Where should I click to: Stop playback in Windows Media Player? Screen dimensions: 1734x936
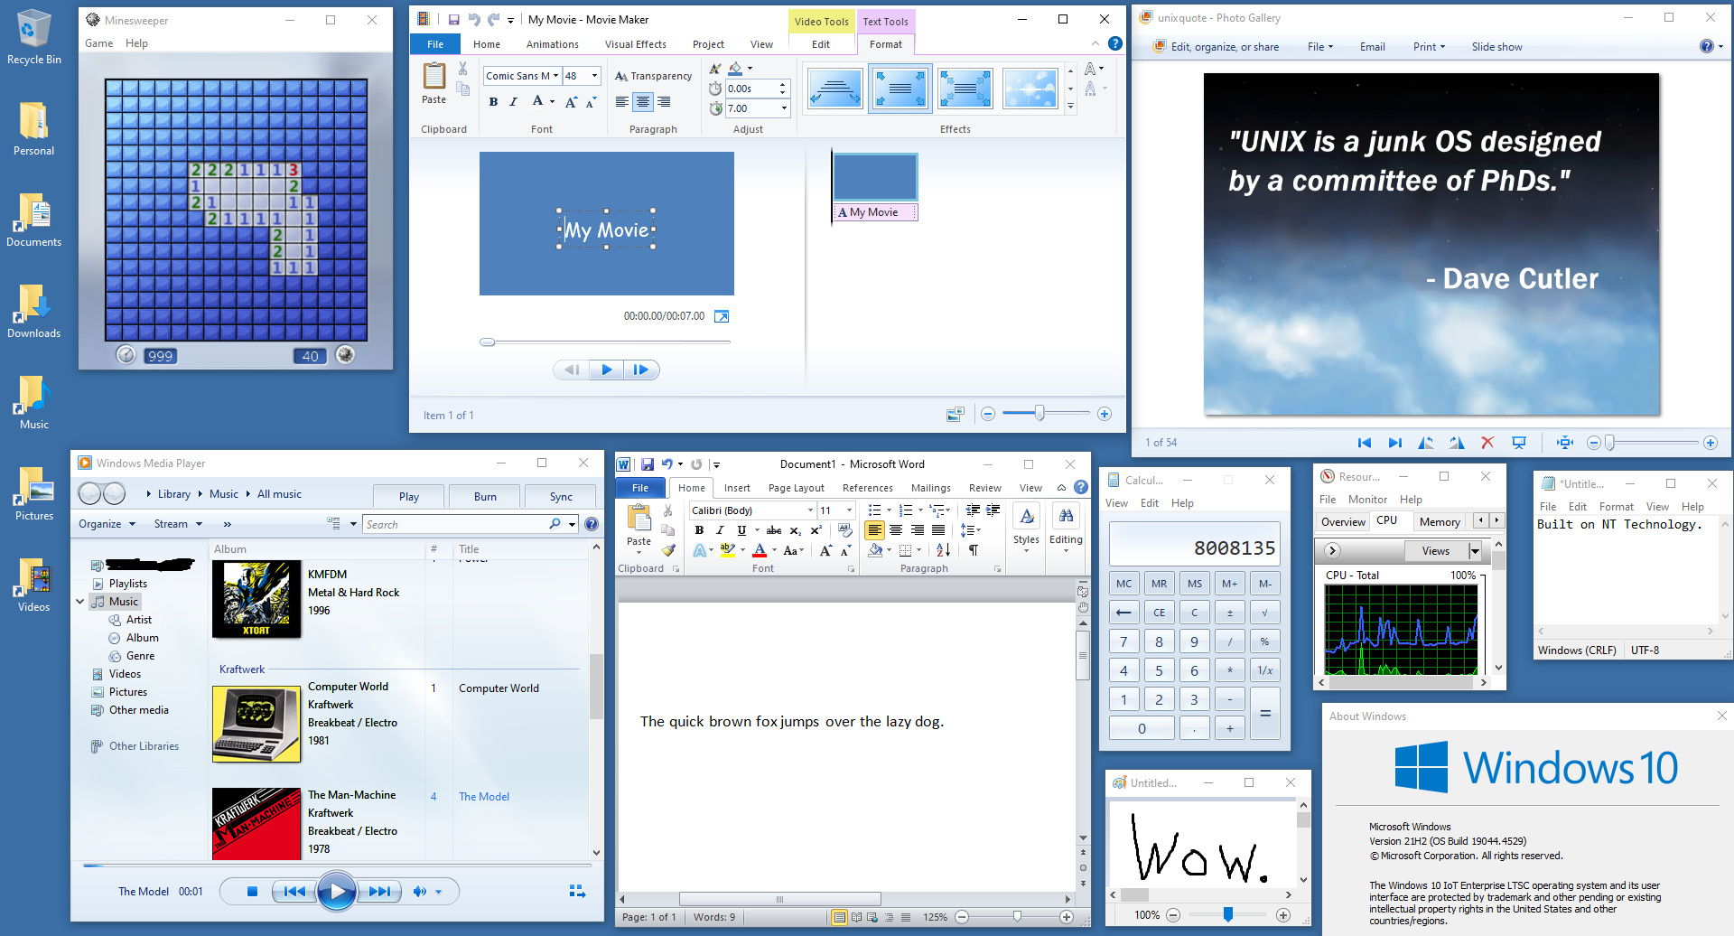click(x=252, y=892)
